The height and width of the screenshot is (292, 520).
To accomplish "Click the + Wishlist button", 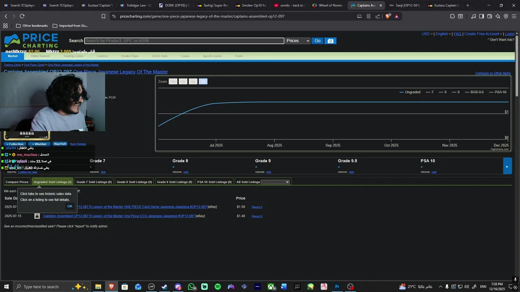I will point(39,144).
